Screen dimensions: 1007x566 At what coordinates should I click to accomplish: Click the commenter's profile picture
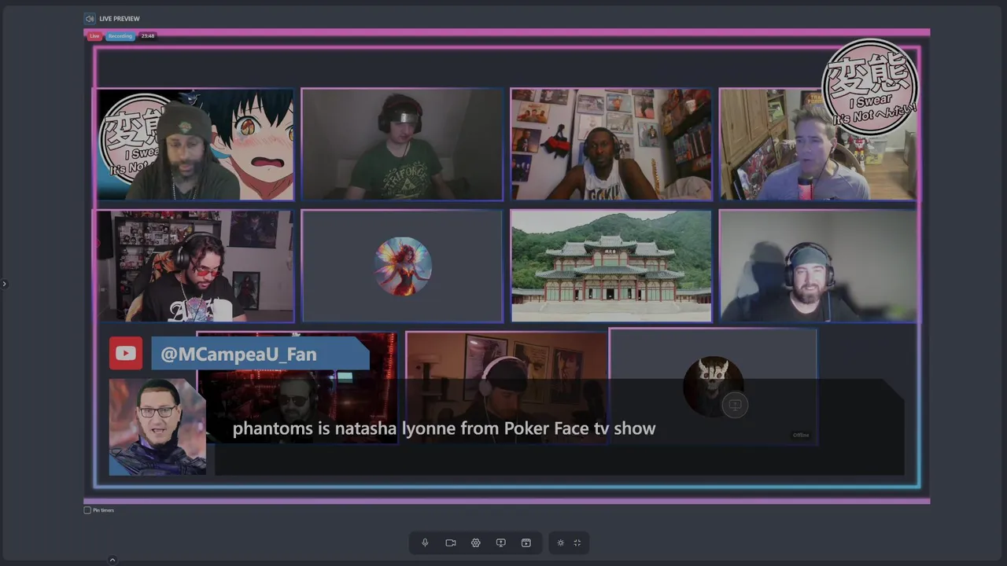157,426
